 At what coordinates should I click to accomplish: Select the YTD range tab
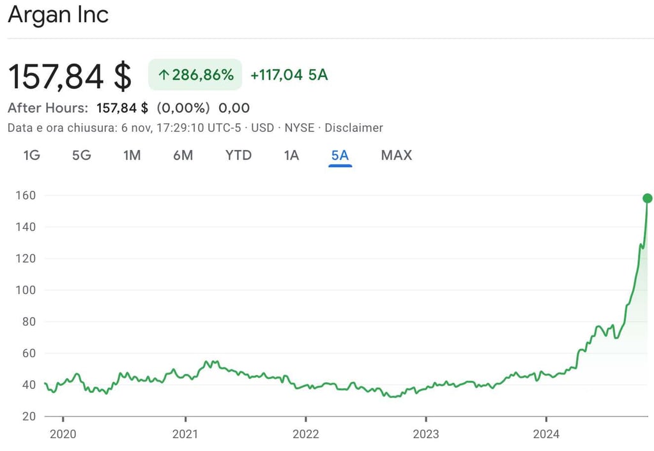pyautogui.click(x=238, y=155)
